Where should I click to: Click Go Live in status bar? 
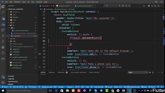click(109, 87)
